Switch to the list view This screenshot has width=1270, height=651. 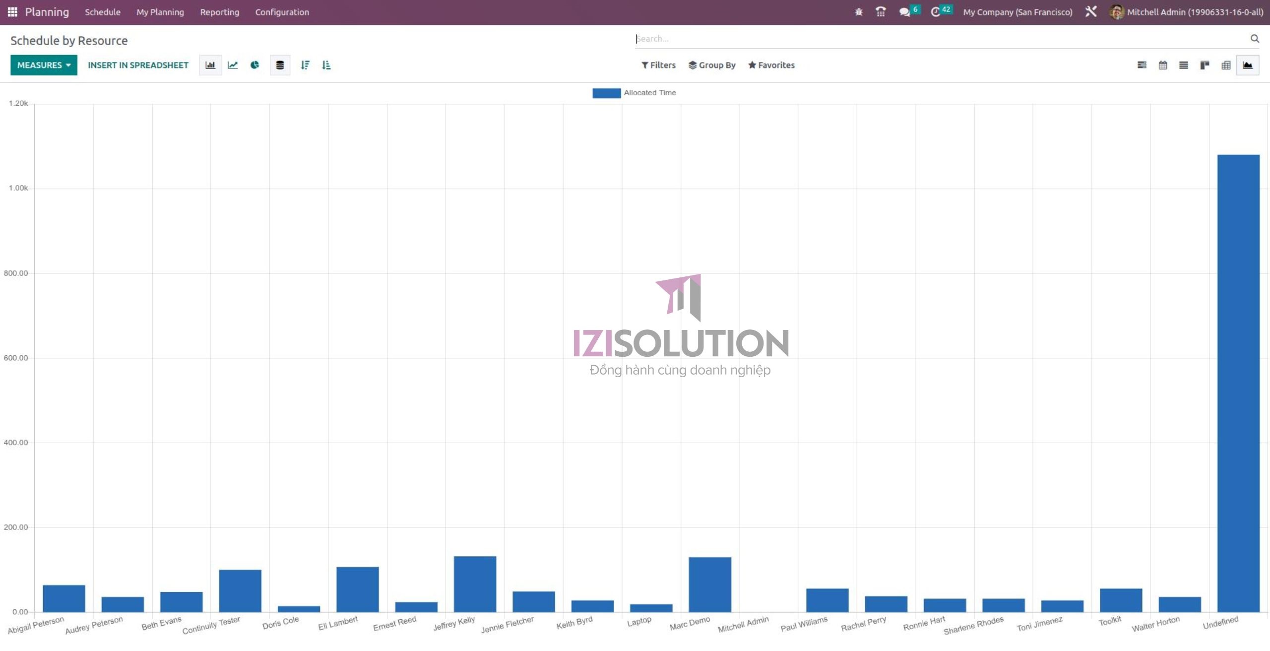pos(1183,65)
